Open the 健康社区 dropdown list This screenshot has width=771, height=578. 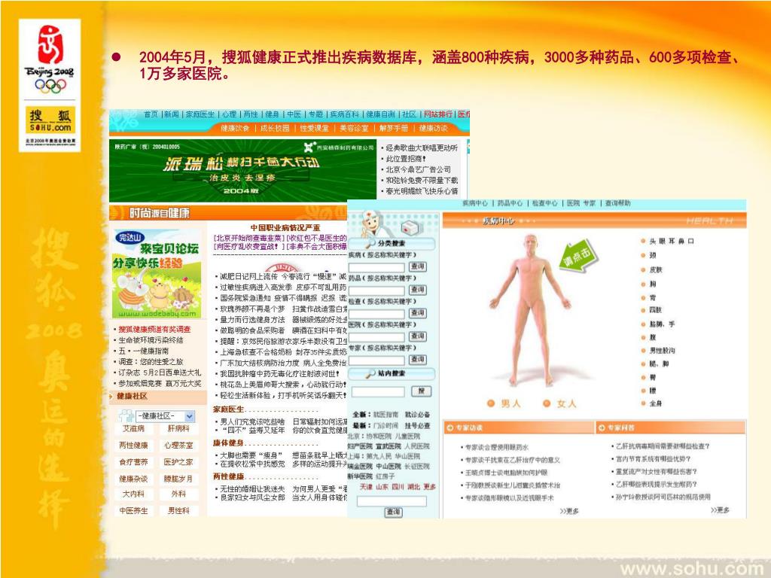pyautogui.click(x=165, y=415)
